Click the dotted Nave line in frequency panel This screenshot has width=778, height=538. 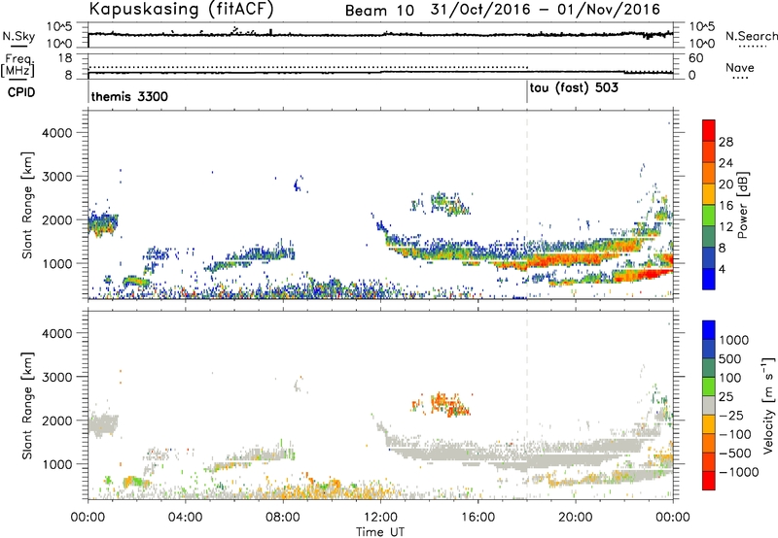[x=307, y=67]
